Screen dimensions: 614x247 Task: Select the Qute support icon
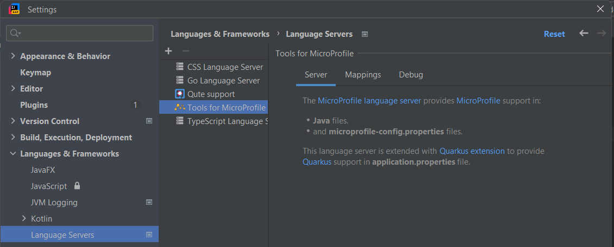pos(180,94)
